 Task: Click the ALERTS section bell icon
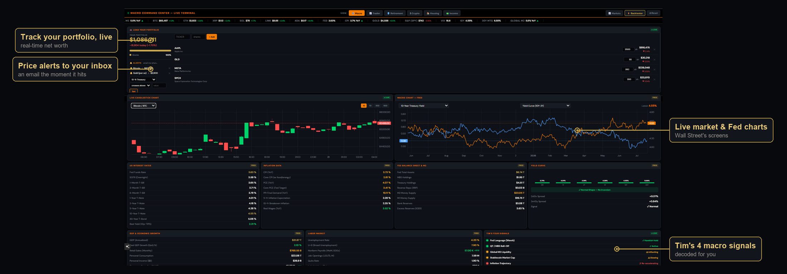(x=131, y=63)
